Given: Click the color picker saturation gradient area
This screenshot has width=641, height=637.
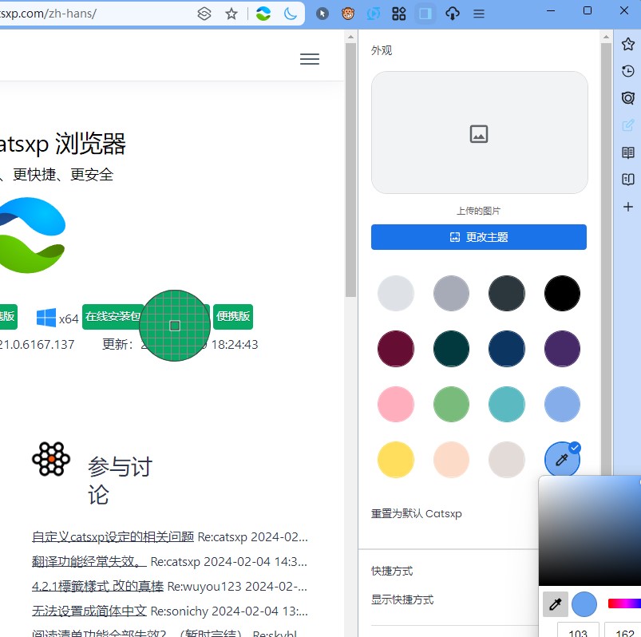Looking at the screenshot, I should click(x=590, y=531).
